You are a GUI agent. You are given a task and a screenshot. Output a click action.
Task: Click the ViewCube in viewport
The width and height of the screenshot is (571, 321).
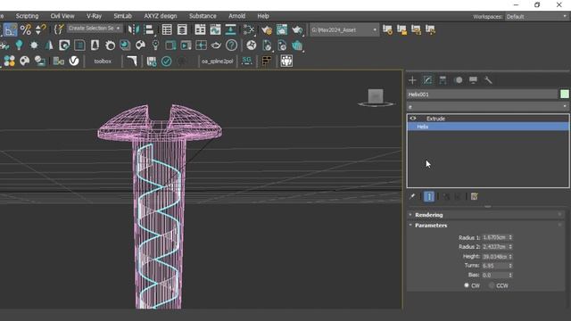[x=376, y=97]
